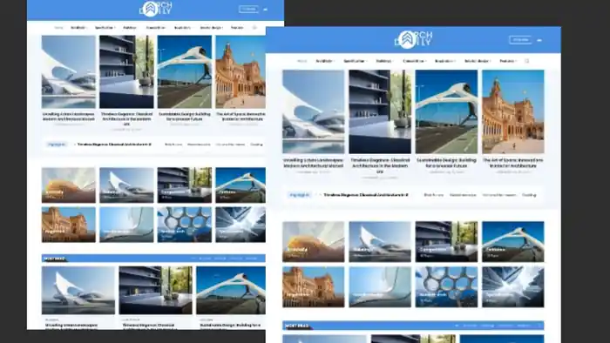Toggle the small switch beside the front header button
This screenshot has width=610, height=343.
click(x=539, y=40)
